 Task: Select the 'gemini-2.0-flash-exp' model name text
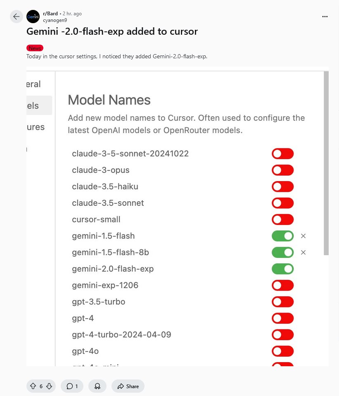[x=113, y=269]
